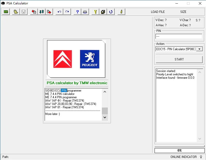The width and height of the screenshot is (206, 160).
Task: Click the yellow info icon
Action: point(121,12)
